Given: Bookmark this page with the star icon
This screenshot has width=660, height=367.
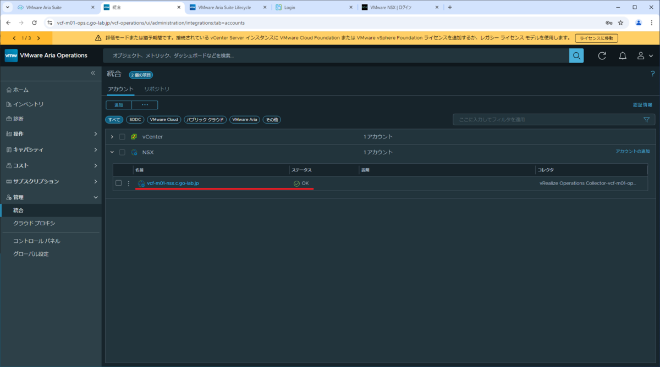Looking at the screenshot, I should [620, 23].
